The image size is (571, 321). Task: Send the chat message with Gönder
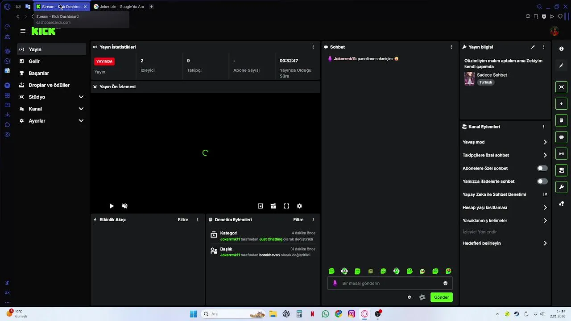click(x=442, y=297)
